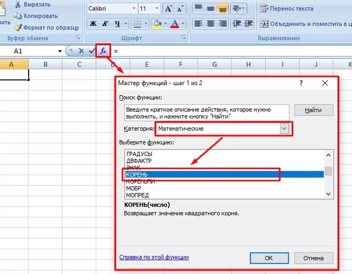Open fill color dropdown arrow
Viewport: 352px width, 274px height.
(166, 24)
